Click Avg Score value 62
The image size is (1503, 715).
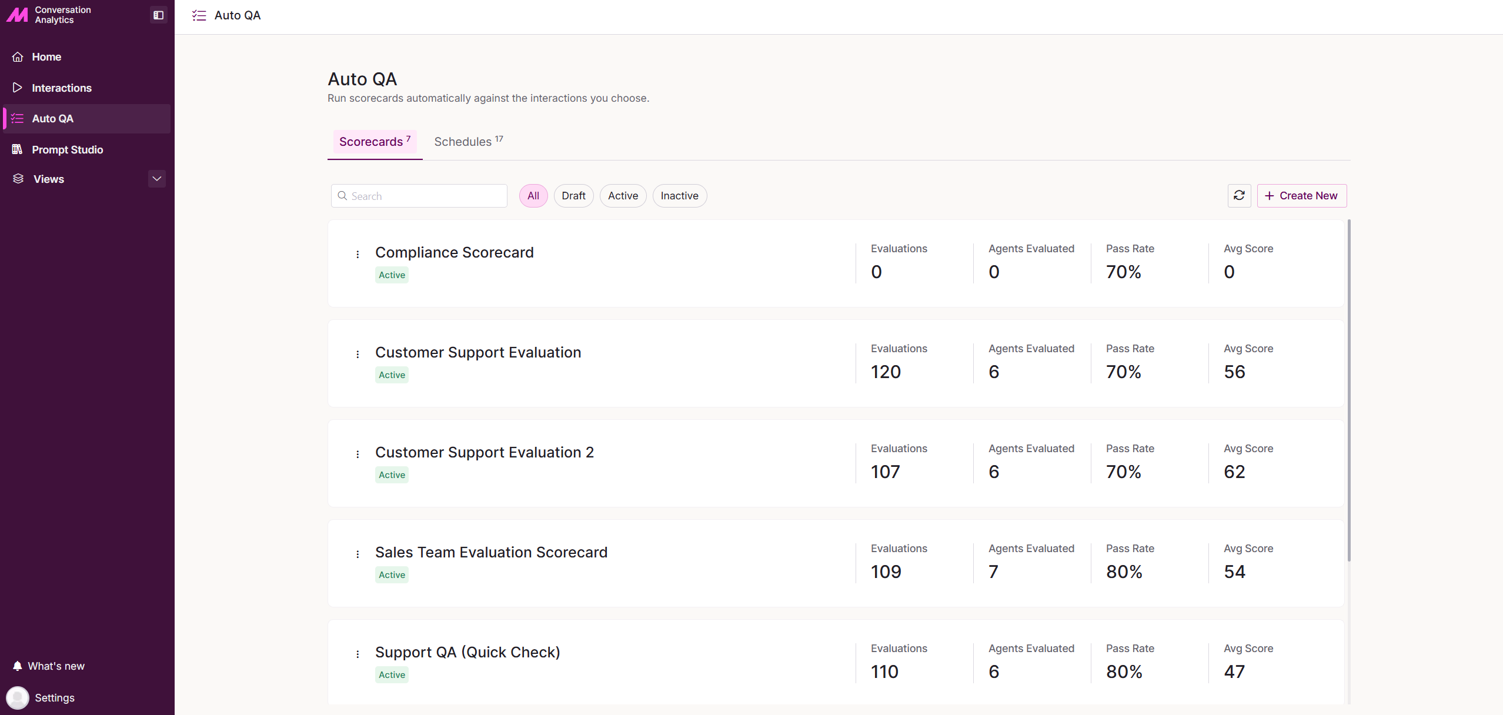tap(1234, 472)
